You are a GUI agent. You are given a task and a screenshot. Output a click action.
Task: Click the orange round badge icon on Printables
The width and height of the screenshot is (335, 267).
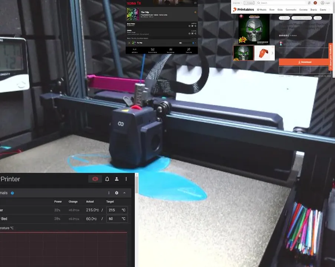[315, 3]
